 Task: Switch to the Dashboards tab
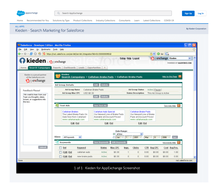click(70, 68)
